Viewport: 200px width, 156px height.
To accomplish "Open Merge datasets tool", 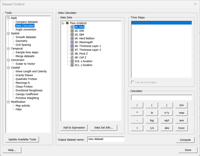I will (x=25, y=56).
